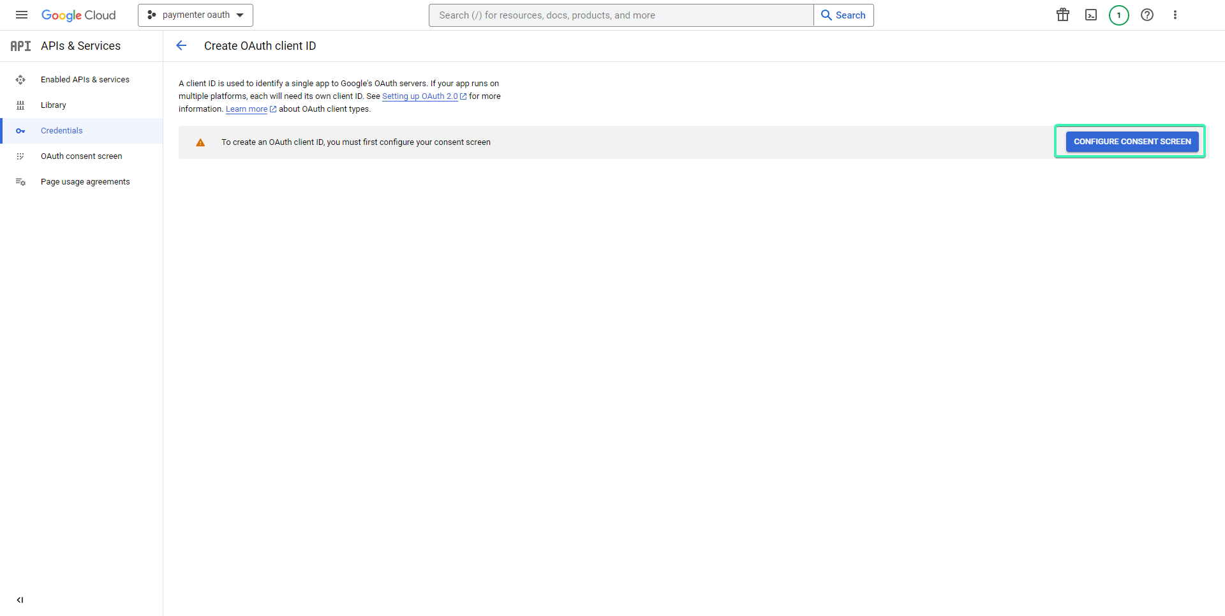Open the paymenter oauth project picker
1225x616 pixels.
pyautogui.click(x=195, y=15)
